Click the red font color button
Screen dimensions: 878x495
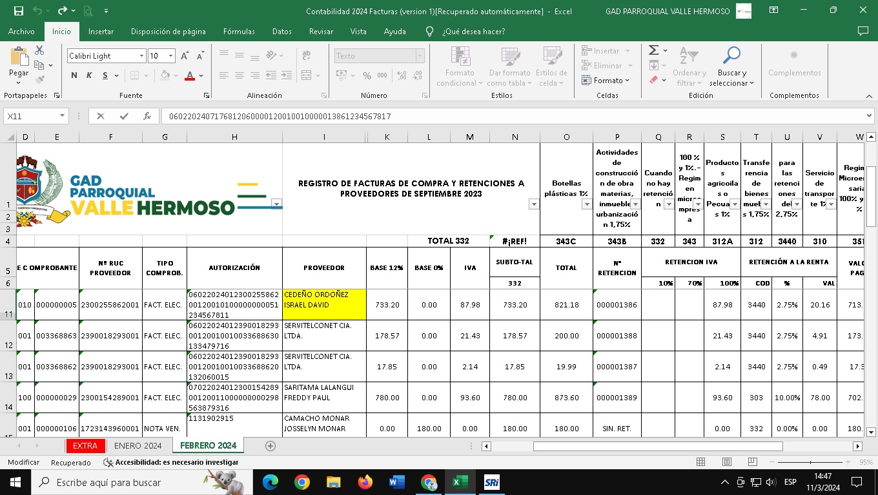point(190,75)
